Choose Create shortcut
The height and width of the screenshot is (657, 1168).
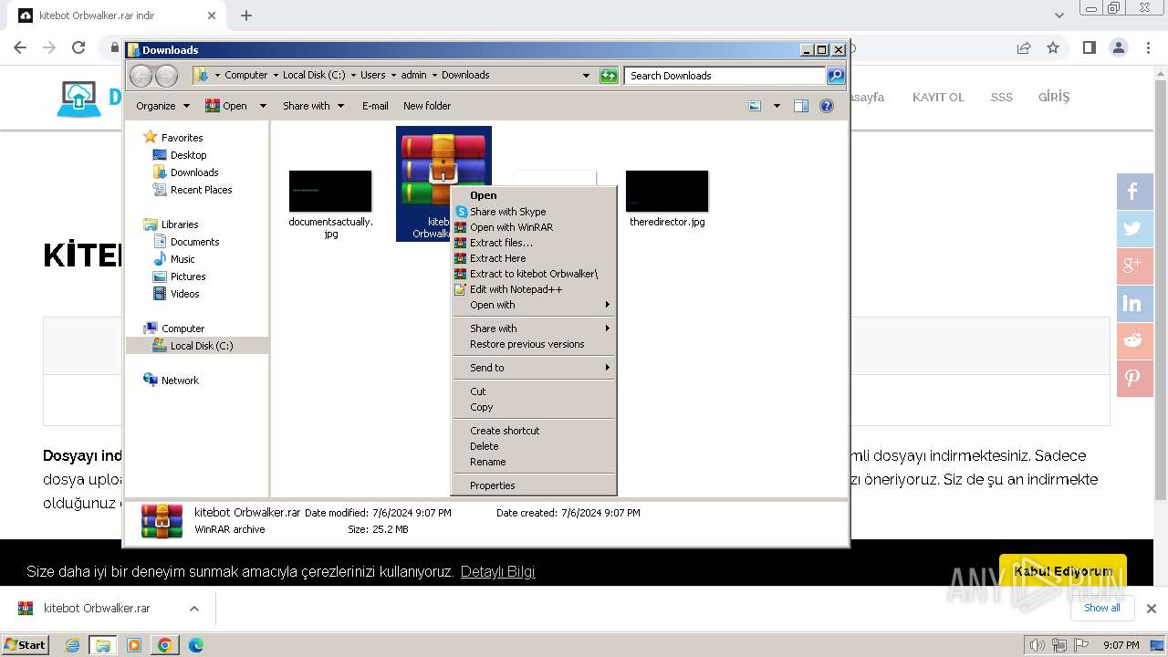click(535, 431)
